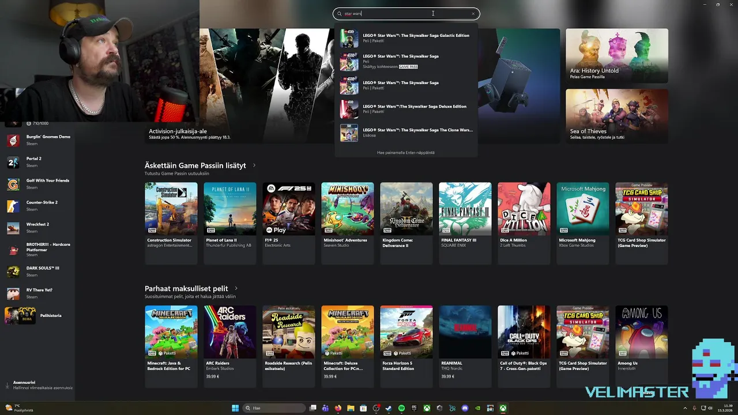Open File Explorer from the taskbar
This screenshot has height=415, width=738.
[351, 408]
